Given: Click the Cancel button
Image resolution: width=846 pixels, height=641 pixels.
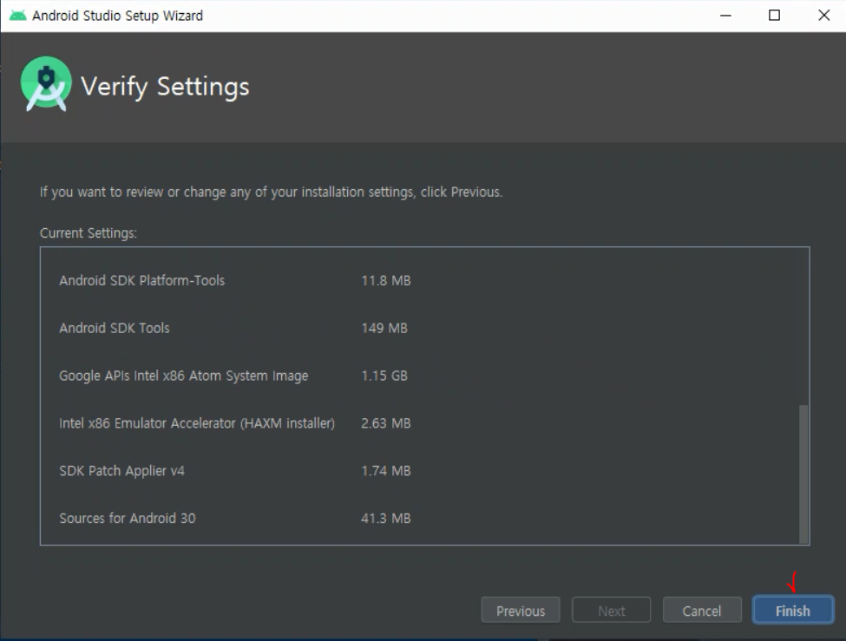Looking at the screenshot, I should (x=701, y=611).
